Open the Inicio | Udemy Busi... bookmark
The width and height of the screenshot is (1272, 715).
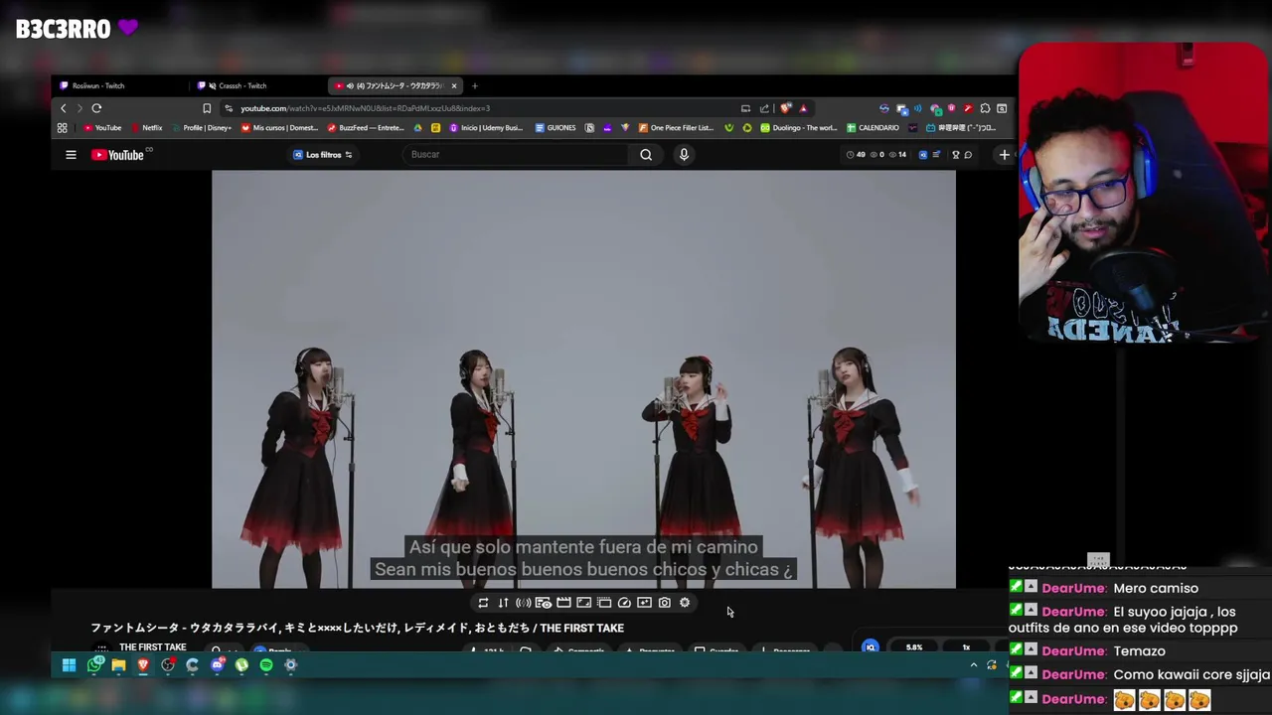click(x=486, y=128)
